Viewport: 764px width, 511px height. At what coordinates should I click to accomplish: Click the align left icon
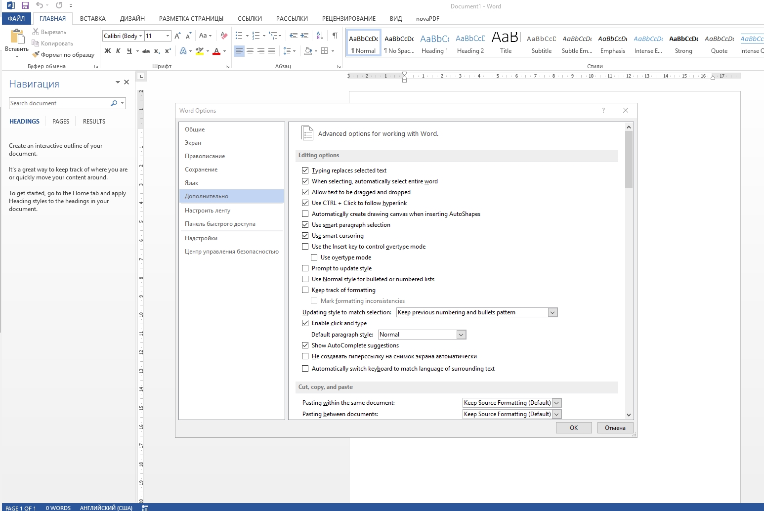pos(239,51)
